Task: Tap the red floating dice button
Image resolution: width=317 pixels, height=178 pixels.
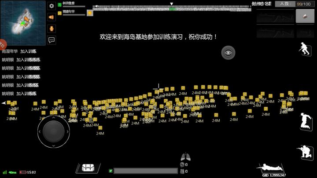Action: click(3, 44)
